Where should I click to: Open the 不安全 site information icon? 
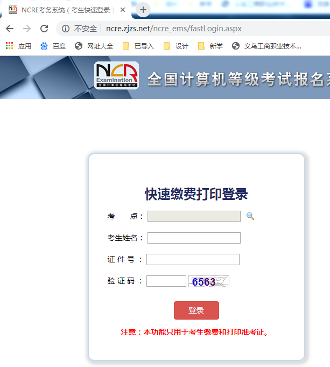tap(65, 29)
